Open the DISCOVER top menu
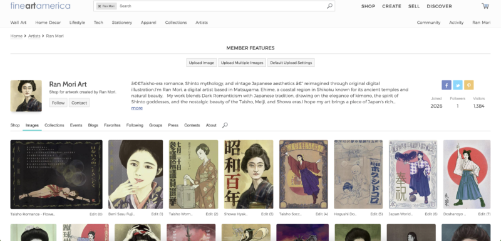This screenshot has height=241, width=501. click(440, 6)
